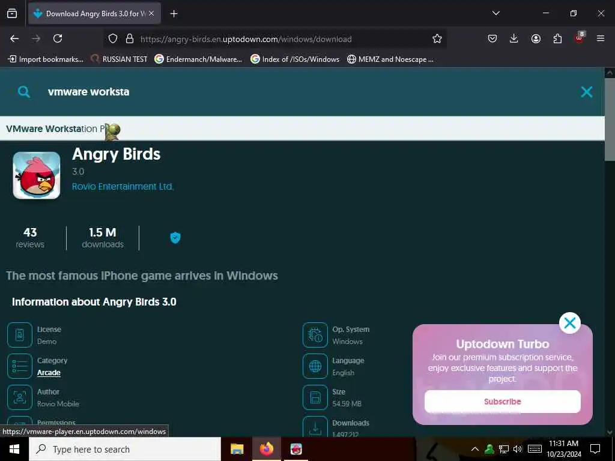Screen dimensions: 615x461
Task: Click the Op. System chip icon
Action: click(315, 335)
